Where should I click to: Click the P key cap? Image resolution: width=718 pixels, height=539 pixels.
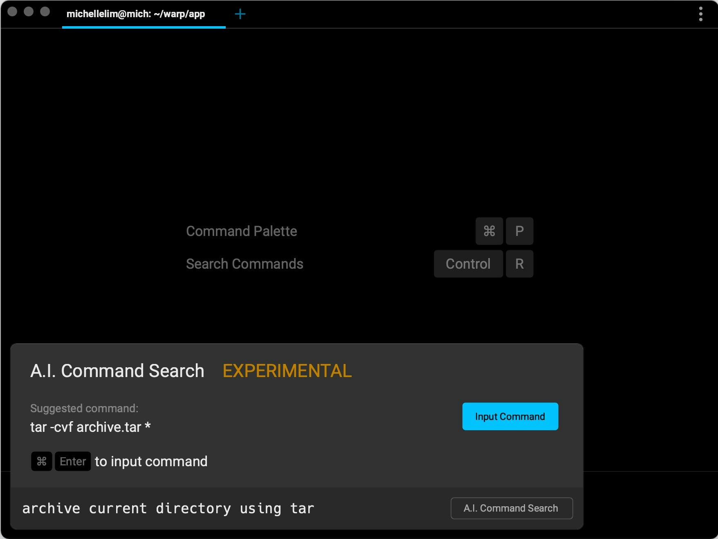click(x=520, y=231)
